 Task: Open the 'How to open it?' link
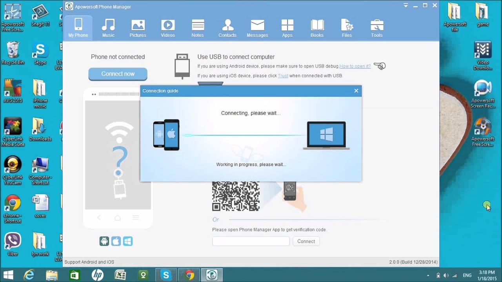click(x=355, y=66)
